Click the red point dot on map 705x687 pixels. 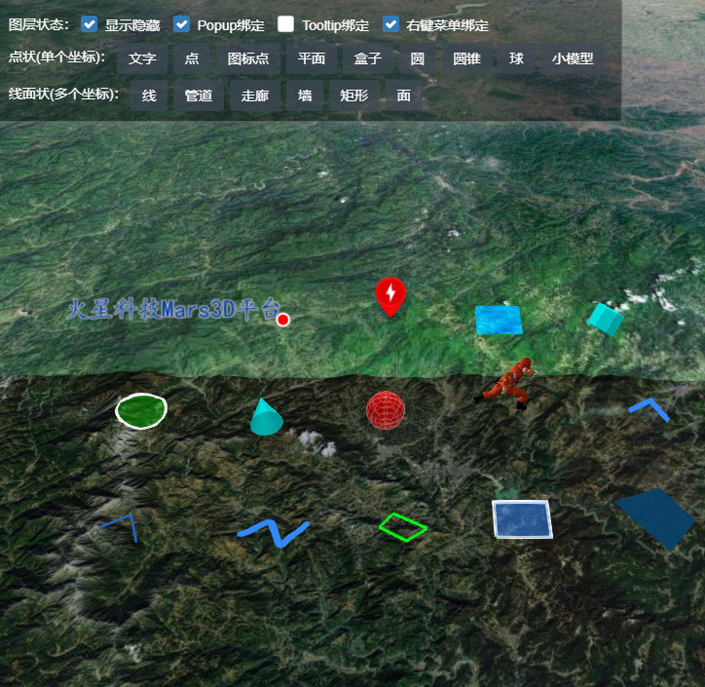(282, 320)
